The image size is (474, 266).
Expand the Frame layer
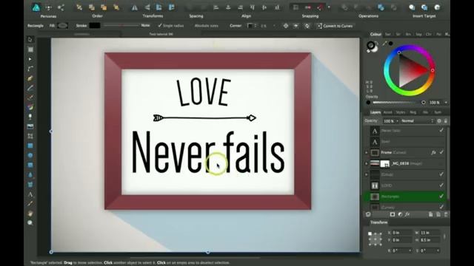367,153
